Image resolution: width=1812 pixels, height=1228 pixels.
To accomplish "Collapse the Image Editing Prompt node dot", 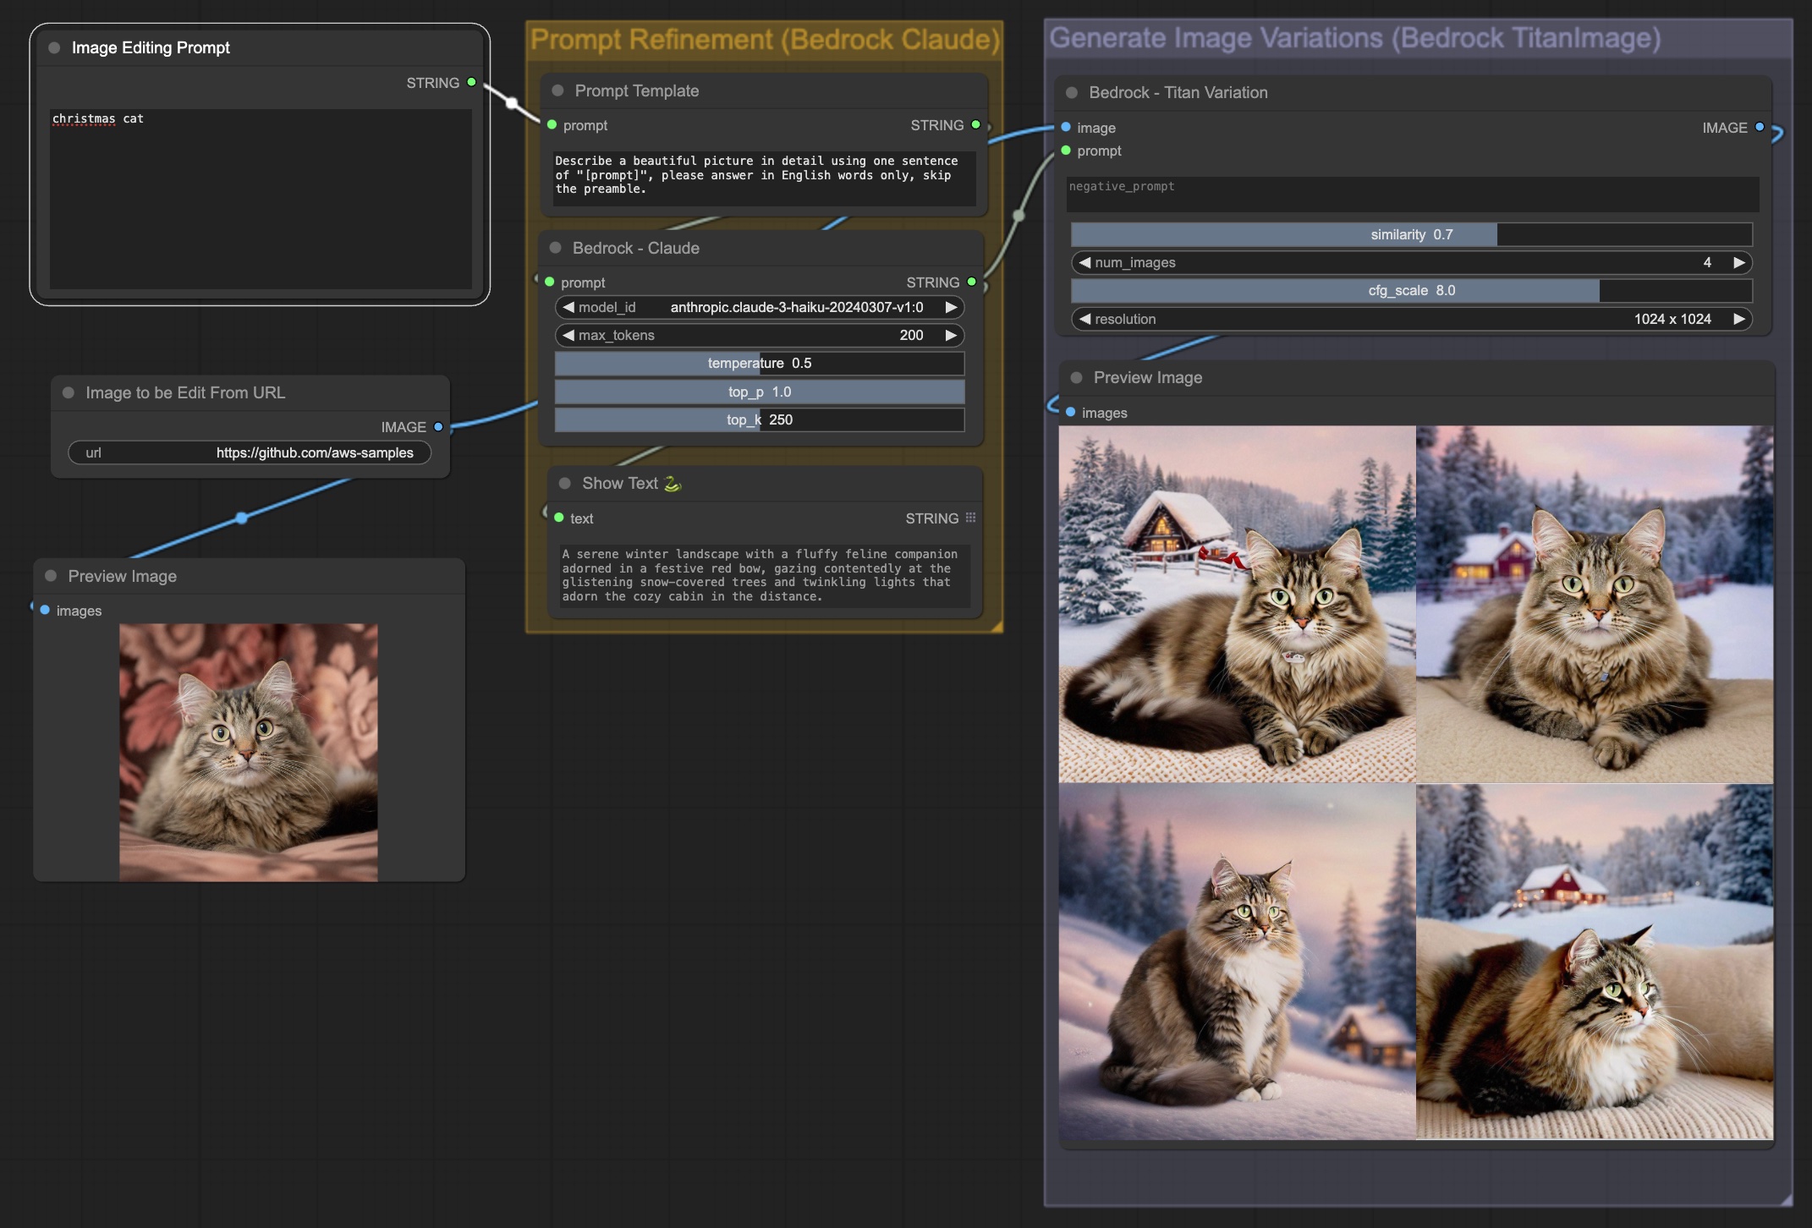I will [54, 48].
